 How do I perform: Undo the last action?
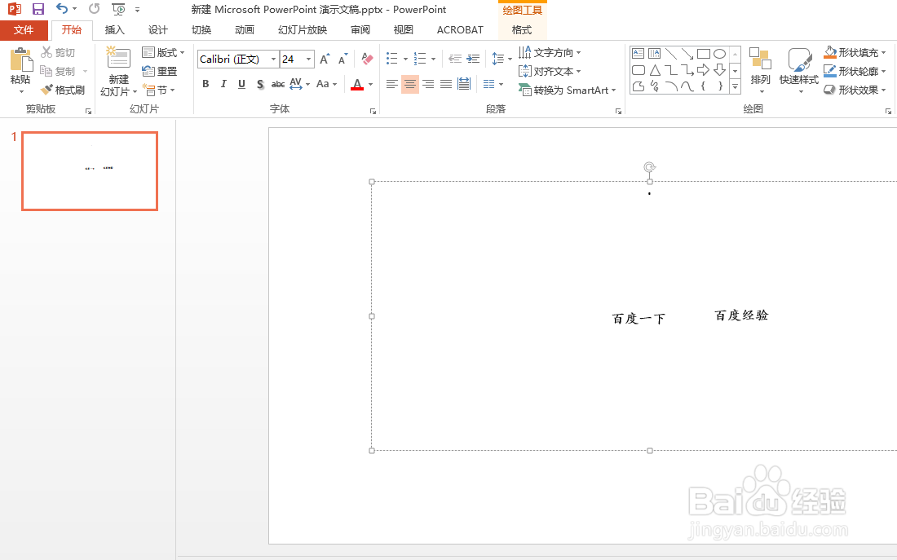click(x=62, y=9)
